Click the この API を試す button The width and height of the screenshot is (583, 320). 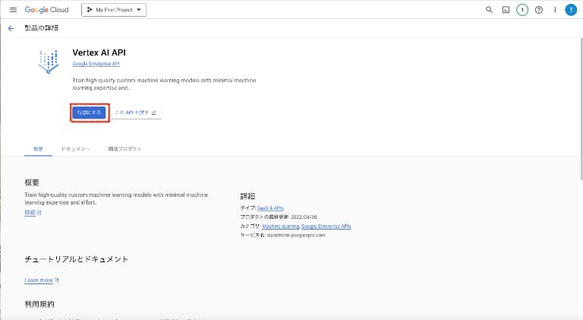(x=137, y=112)
